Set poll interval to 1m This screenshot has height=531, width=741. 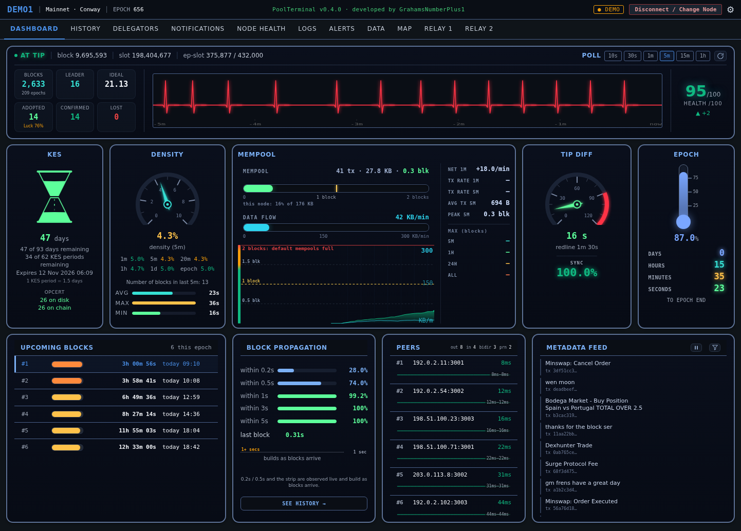point(651,56)
